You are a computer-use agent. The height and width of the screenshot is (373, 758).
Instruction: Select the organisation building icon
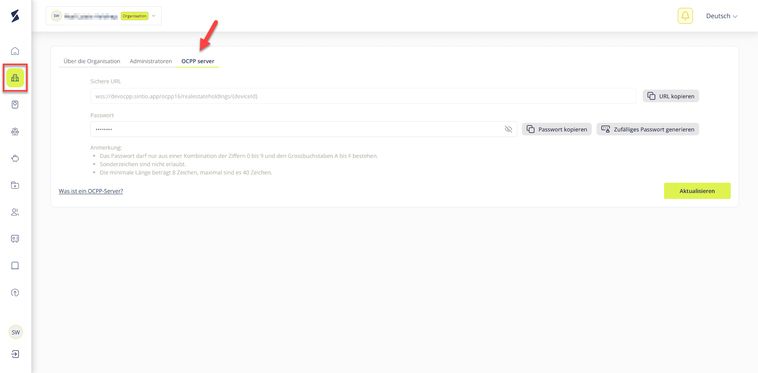tap(15, 78)
